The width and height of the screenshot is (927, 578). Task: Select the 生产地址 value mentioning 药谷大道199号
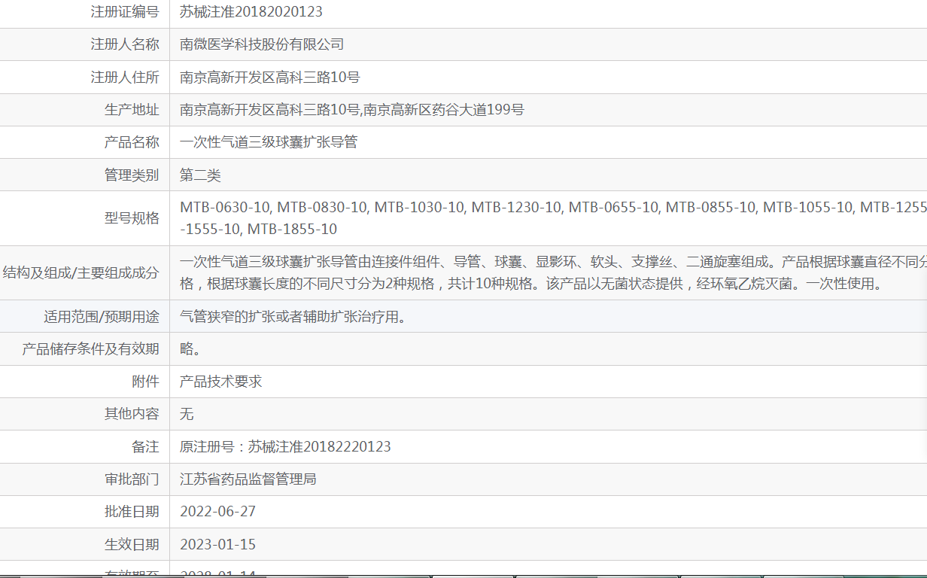click(x=352, y=110)
